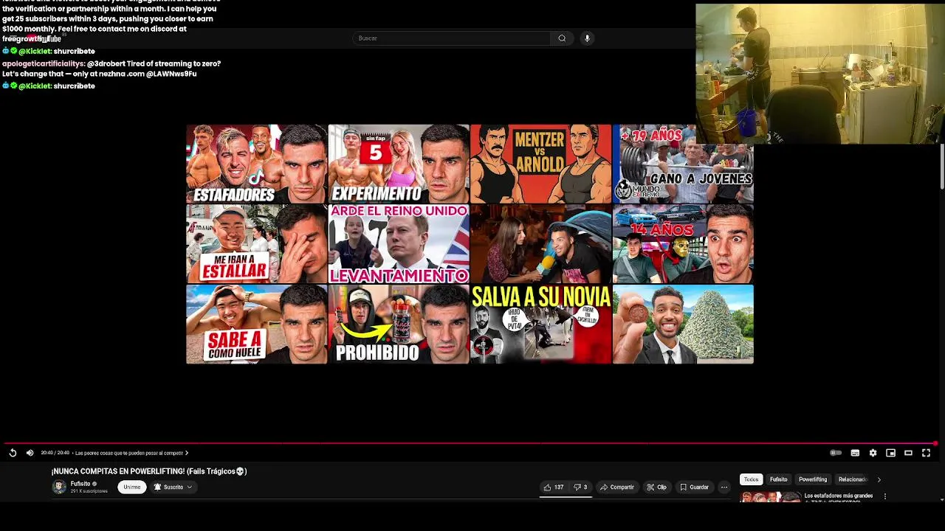The width and height of the screenshot is (945, 531).
Task: Open the Fufisito channel avatar
Action: coord(59,487)
